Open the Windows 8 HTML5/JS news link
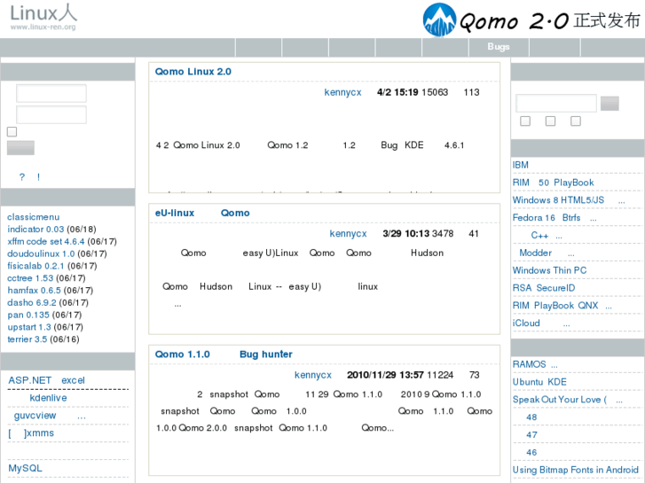This screenshot has width=645, height=483. tap(569, 200)
